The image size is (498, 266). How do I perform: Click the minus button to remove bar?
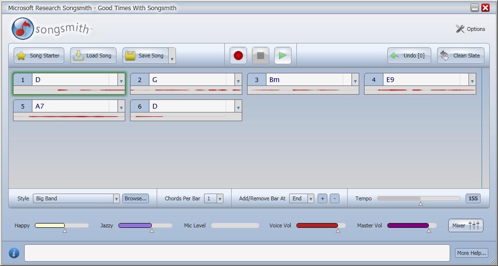[x=335, y=198]
